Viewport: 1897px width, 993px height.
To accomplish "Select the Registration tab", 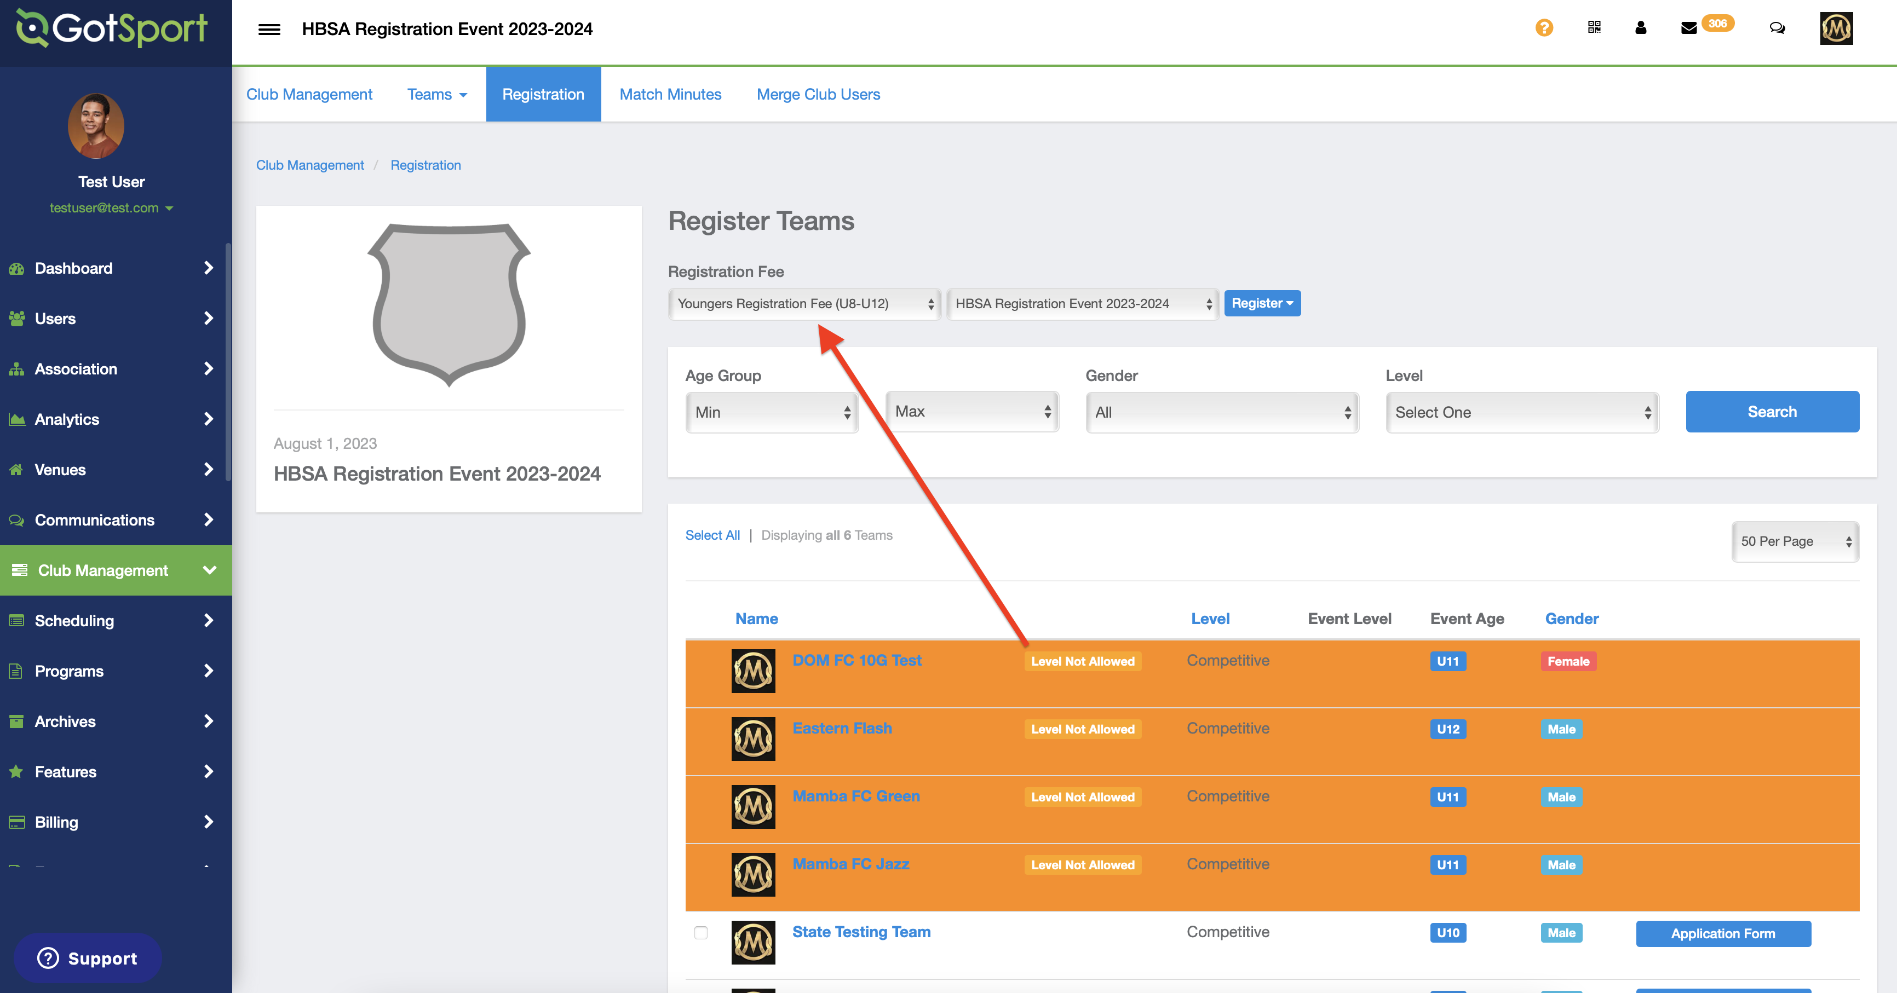I will (x=543, y=94).
